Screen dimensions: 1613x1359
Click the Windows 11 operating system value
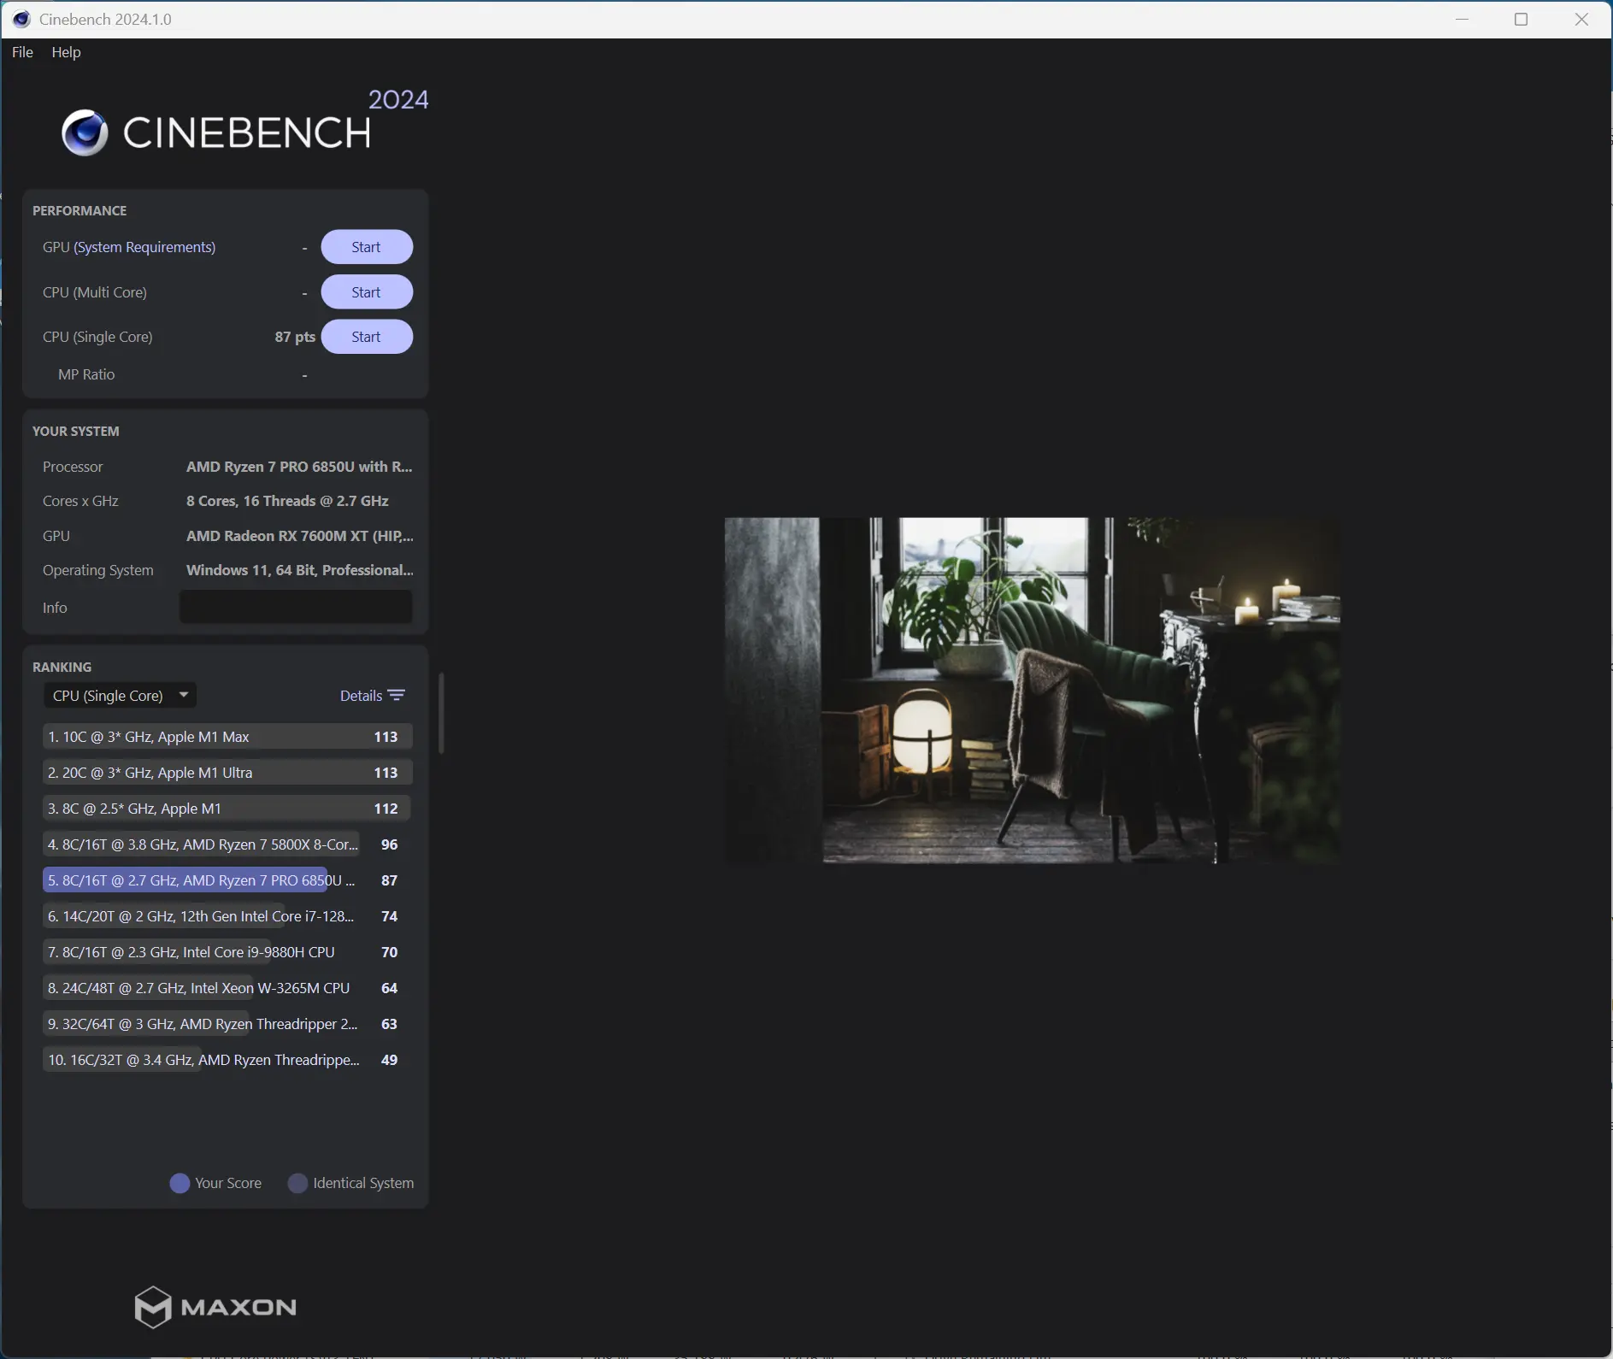tap(300, 570)
